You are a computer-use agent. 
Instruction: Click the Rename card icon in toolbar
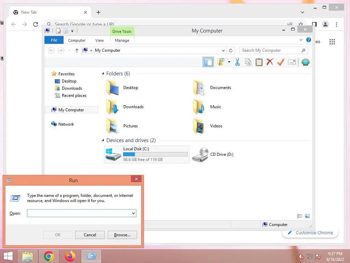point(292,62)
